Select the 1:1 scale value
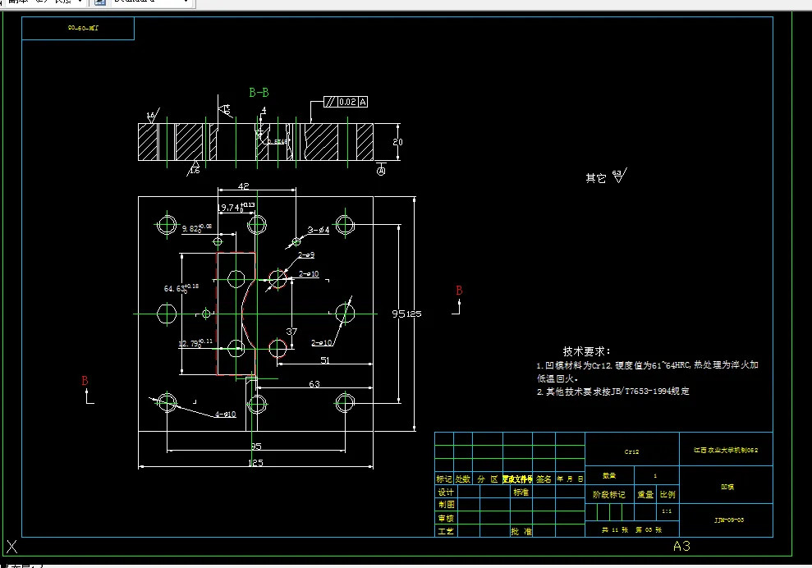Screen dimensions: 812x568 [x=667, y=511]
